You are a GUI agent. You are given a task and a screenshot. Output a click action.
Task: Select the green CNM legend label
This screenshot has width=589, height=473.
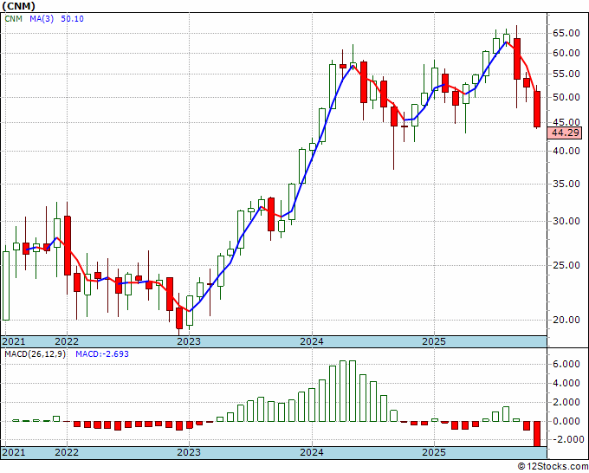14,19
